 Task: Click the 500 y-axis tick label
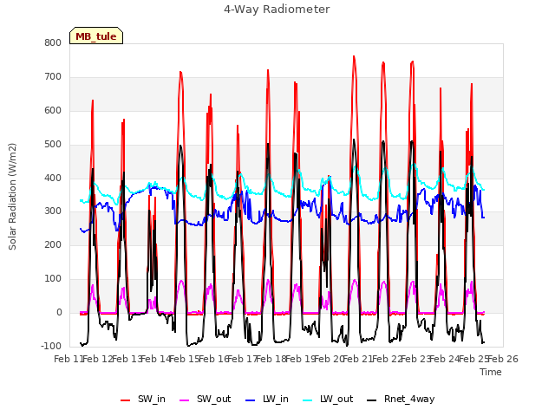[x=53, y=145]
